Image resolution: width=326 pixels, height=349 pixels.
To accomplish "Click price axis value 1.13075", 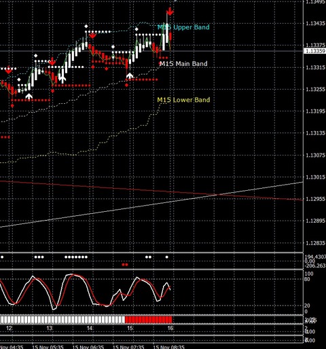I will (x=315, y=155).
